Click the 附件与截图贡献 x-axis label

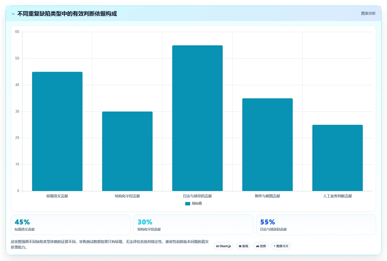click(x=267, y=196)
